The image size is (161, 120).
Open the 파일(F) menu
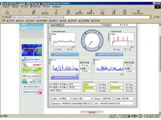tap(6, 7)
